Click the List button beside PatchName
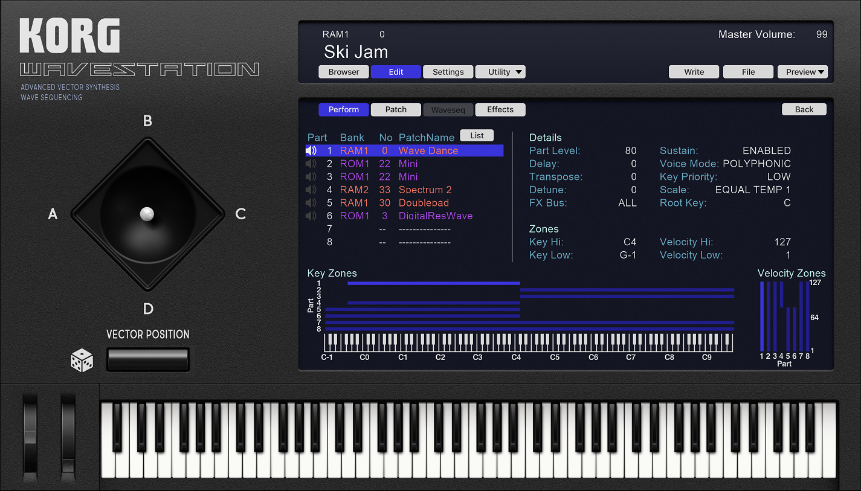The width and height of the screenshot is (861, 491). coord(477,135)
